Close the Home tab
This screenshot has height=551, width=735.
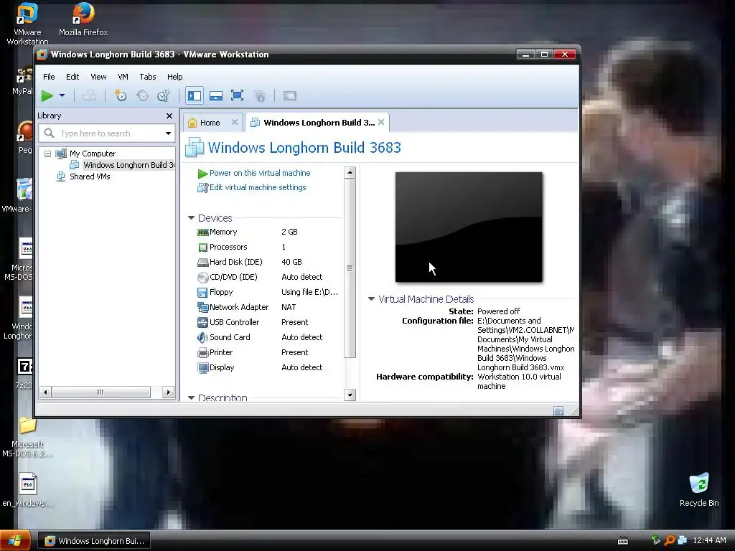point(235,122)
